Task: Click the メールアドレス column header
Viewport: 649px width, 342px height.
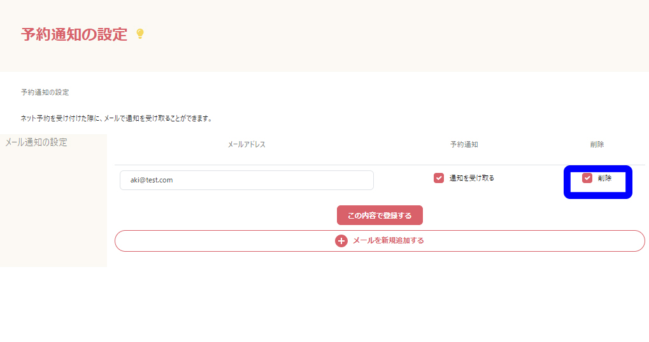Action: pos(246,144)
